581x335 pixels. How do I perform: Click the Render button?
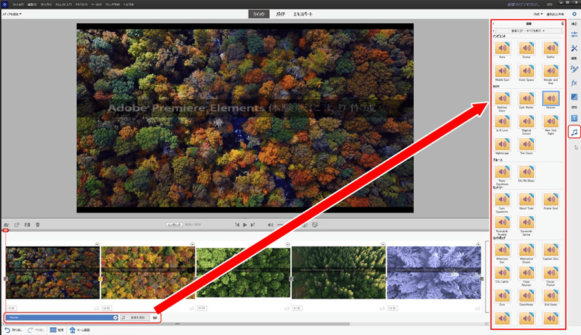(174, 225)
